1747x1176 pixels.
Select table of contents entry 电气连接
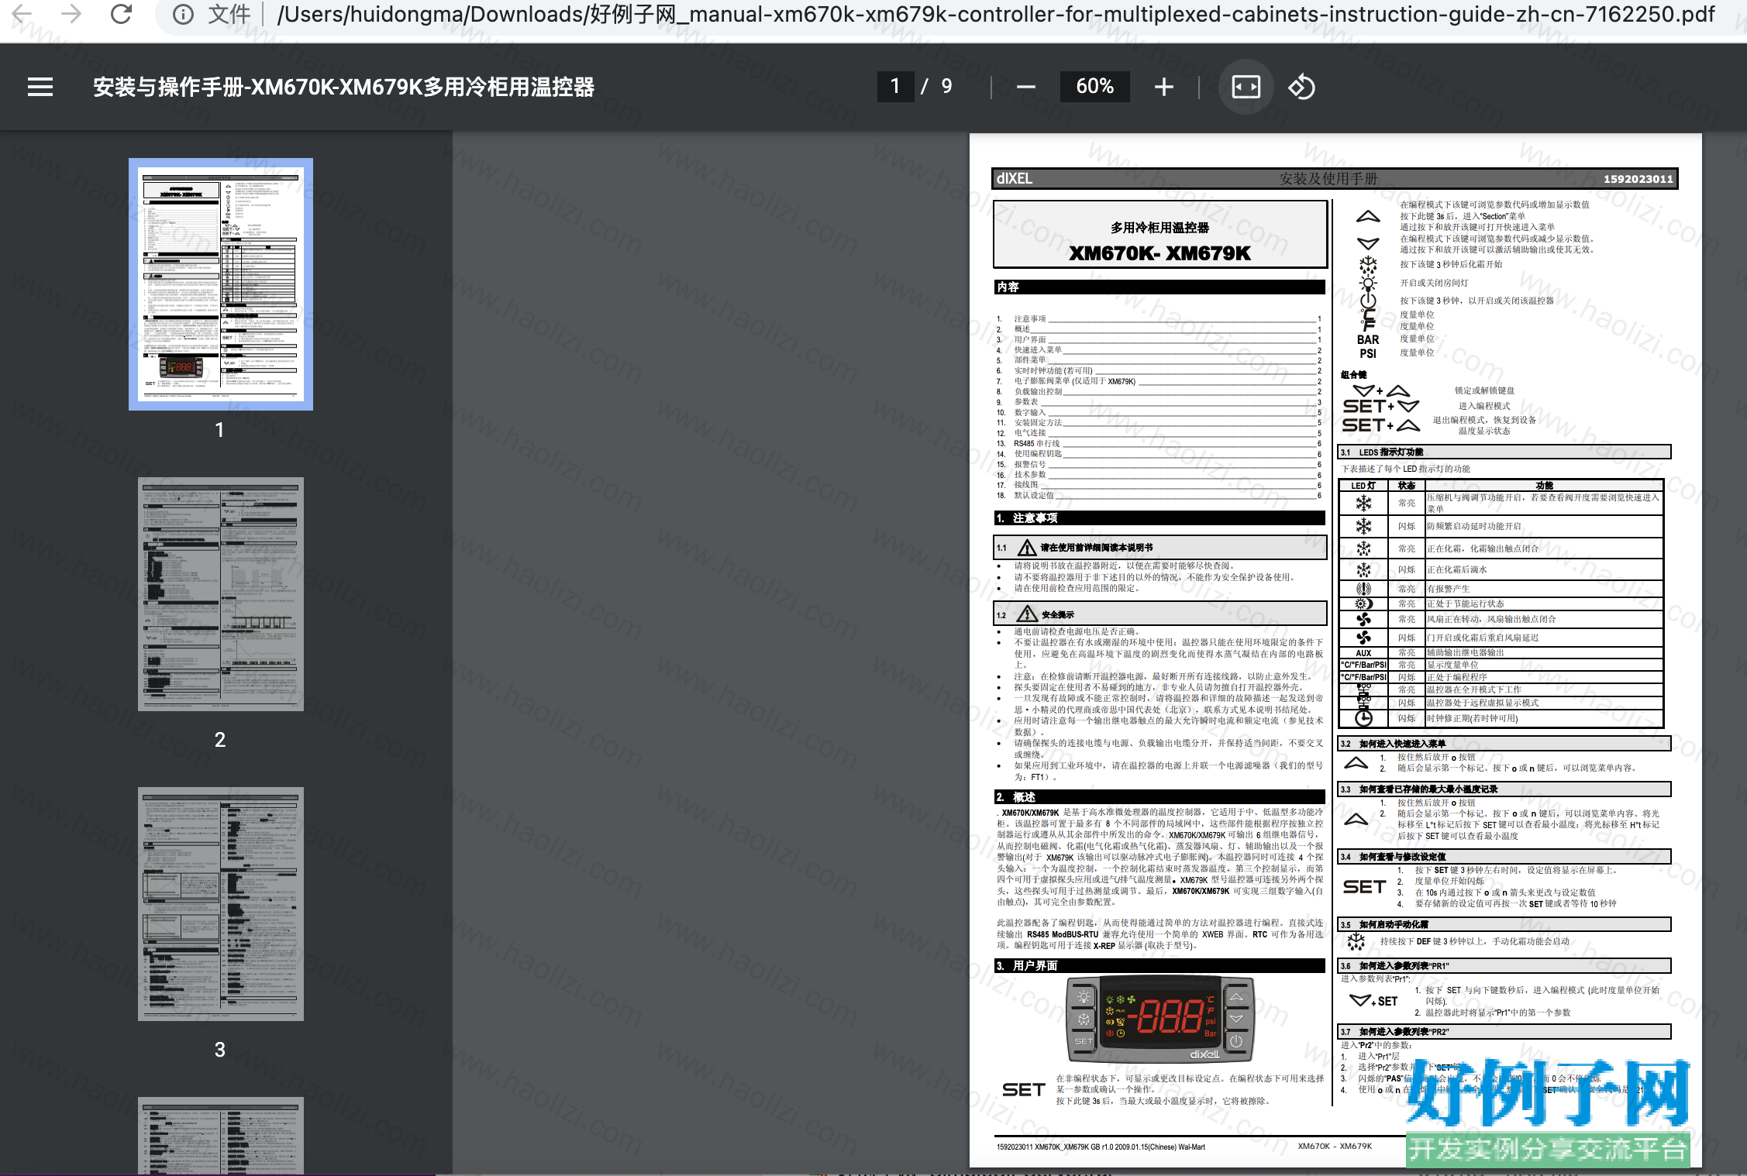1030,433
